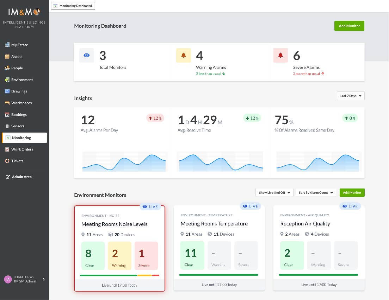Viewport: 389px width, 300px height.
Task: Click Add Monitor button at page top
Action: pos(349,26)
